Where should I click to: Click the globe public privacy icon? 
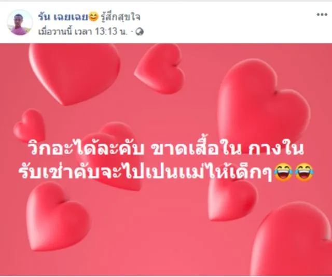coord(140,32)
